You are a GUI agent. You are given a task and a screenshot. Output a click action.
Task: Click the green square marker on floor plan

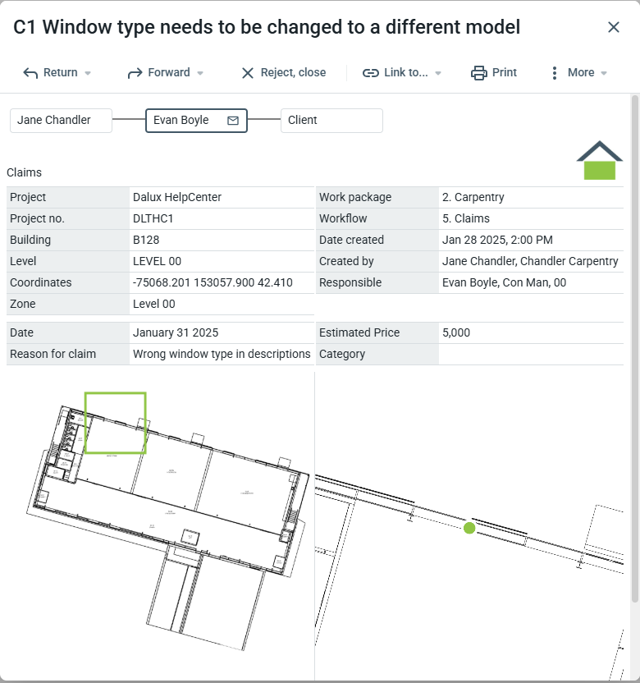116,423
